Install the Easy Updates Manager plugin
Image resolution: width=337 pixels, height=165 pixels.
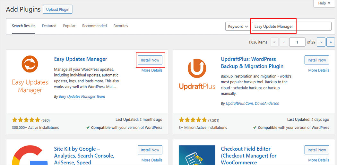[150, 60]
